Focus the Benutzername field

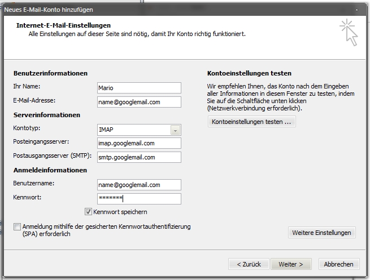(139, 185)
